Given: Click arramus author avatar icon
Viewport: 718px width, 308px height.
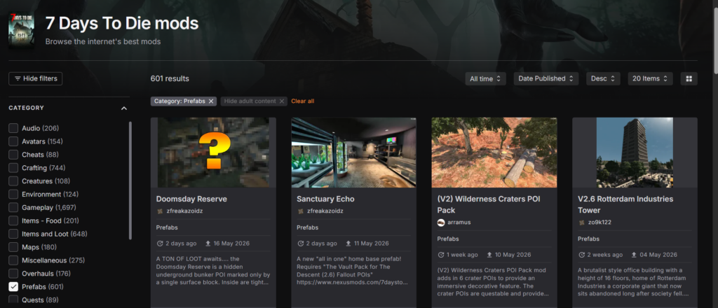Looking at the screenshot, I should pos(441,223).
